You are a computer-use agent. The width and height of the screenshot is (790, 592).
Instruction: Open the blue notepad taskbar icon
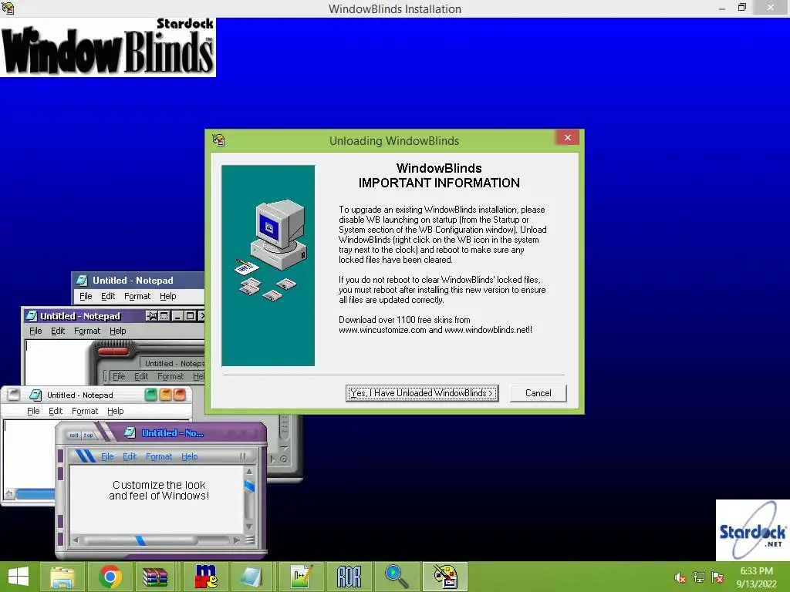point(252,577)
